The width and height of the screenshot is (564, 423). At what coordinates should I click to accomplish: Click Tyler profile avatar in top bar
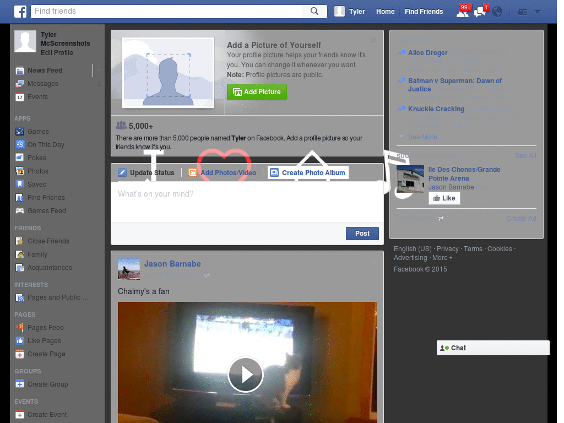[339, 12]
